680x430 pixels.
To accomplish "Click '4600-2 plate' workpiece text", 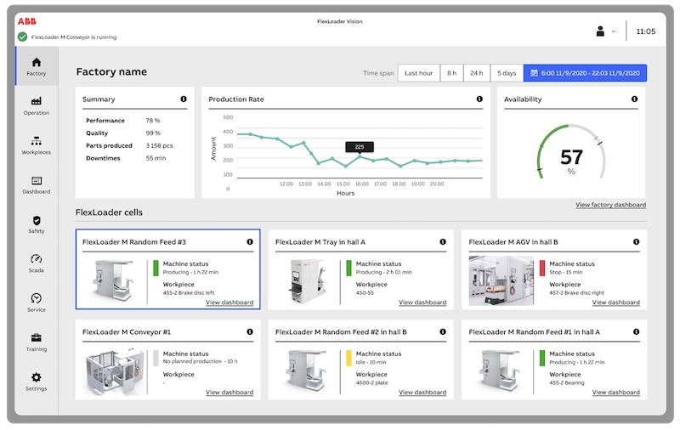I will (372, 382).
